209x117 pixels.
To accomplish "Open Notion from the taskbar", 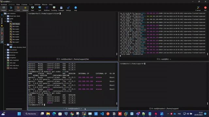I will pyautogui.click(x=114, y=114).
